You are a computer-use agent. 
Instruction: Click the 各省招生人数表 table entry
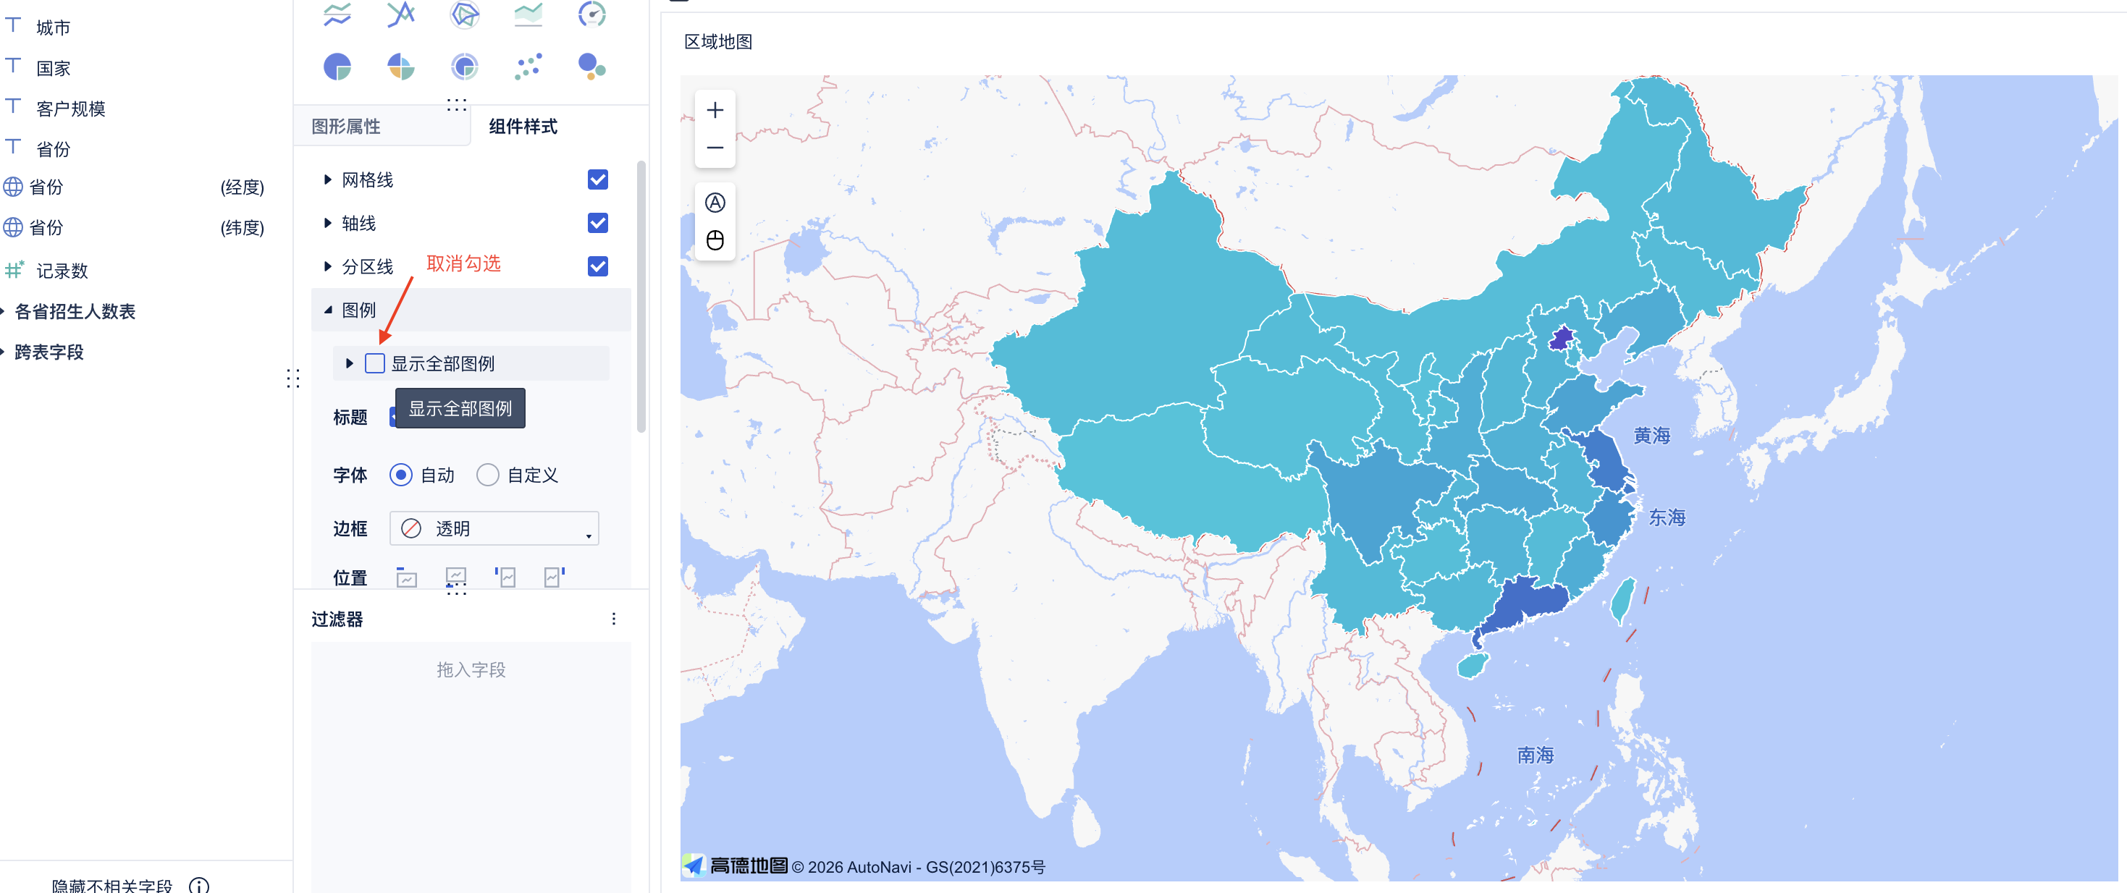tap(75, 312)
